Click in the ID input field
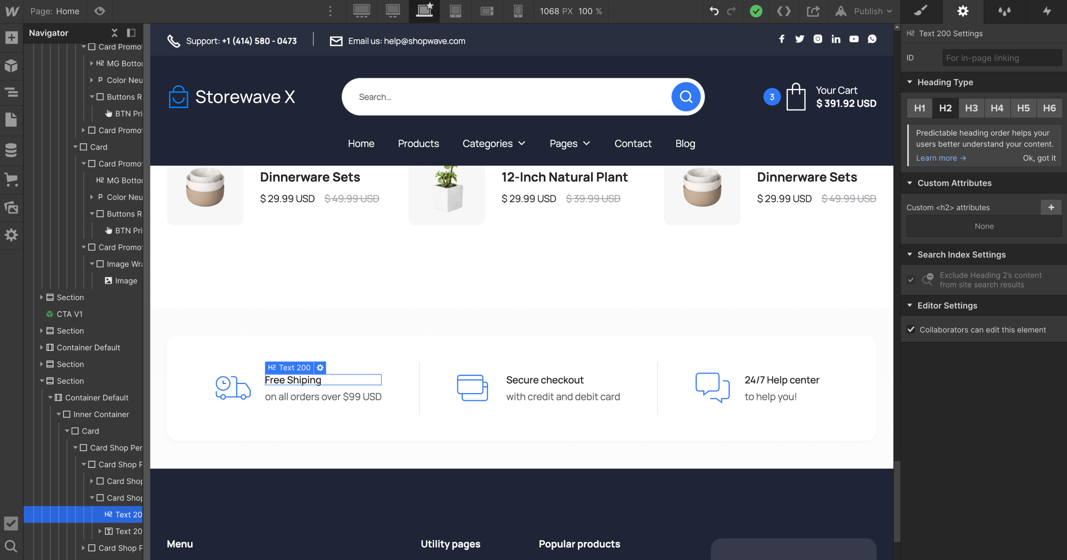 1002,58
